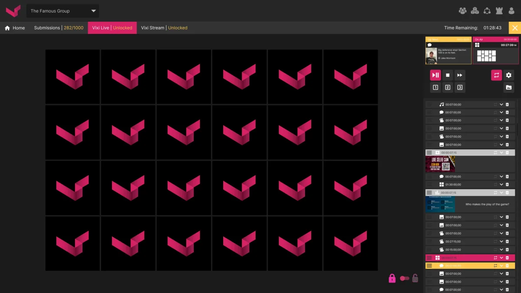Go to the Home tab
Screen dimensions: 521x293
tap(15, 28)
